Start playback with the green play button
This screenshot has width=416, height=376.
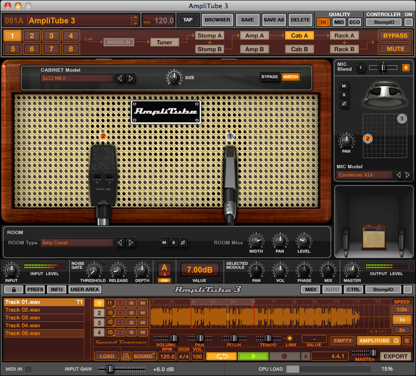(x=253, y=356)
